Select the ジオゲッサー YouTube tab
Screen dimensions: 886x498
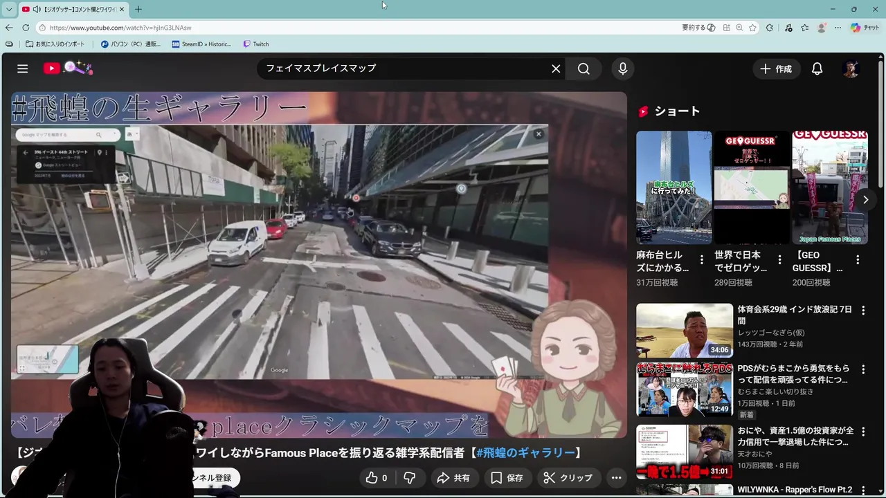73,9
